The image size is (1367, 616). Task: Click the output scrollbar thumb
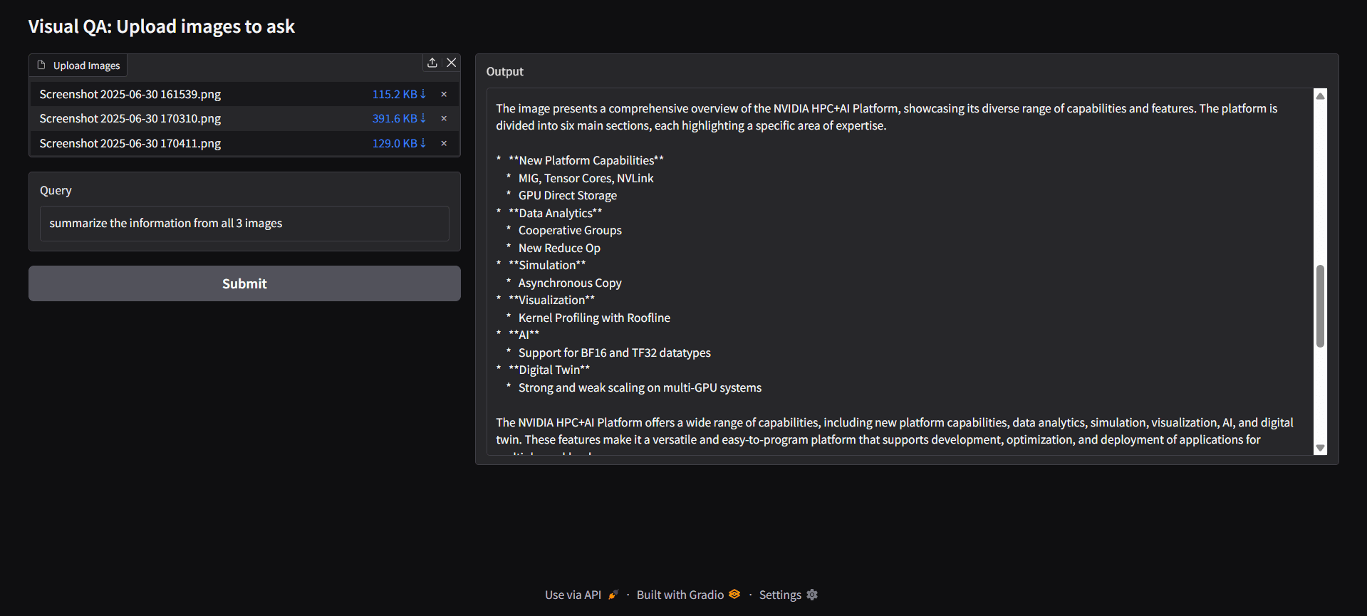click(1320, 306)
